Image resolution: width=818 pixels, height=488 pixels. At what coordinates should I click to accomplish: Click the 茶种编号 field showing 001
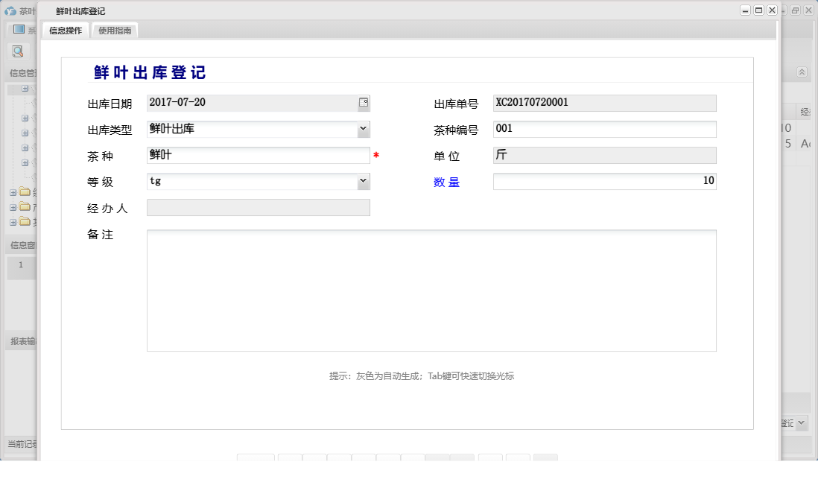[x=603, y=128]
